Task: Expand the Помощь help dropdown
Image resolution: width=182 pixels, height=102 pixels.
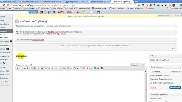Action: [x=177, y=16]
